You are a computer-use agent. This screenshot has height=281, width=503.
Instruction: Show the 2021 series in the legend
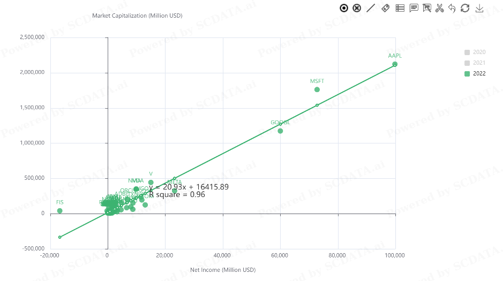475,63
